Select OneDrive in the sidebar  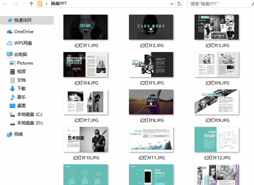coord(24,32)
